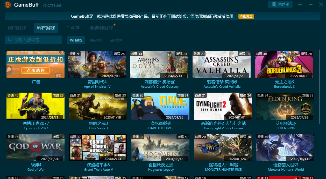
Task: Open ELDEN RING game thumbnail
Action: [x=285, y=106]
